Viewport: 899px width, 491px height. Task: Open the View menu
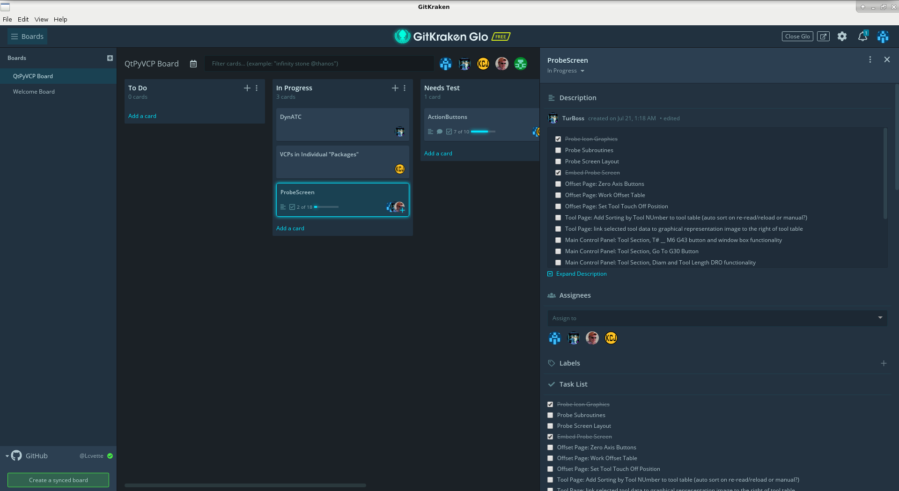pyautogui.click(x=41, y=19)
